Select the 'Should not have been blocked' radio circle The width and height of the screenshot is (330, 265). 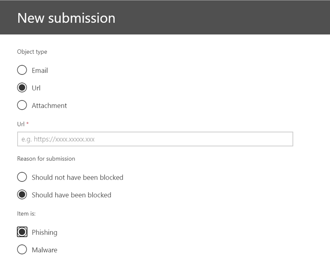(x=22, y=177)
